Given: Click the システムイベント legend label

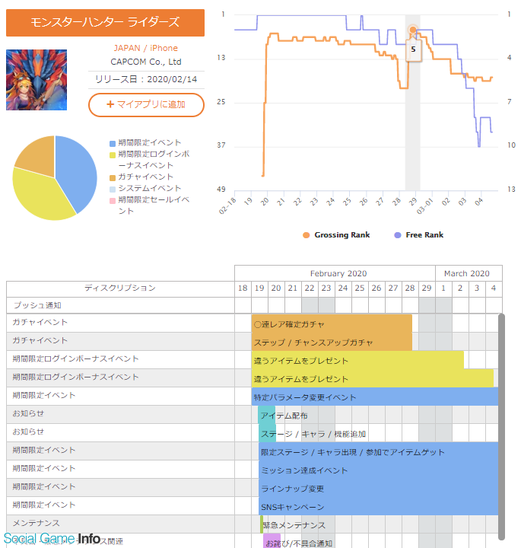Looking at the screenshot, I should point(150,188).
